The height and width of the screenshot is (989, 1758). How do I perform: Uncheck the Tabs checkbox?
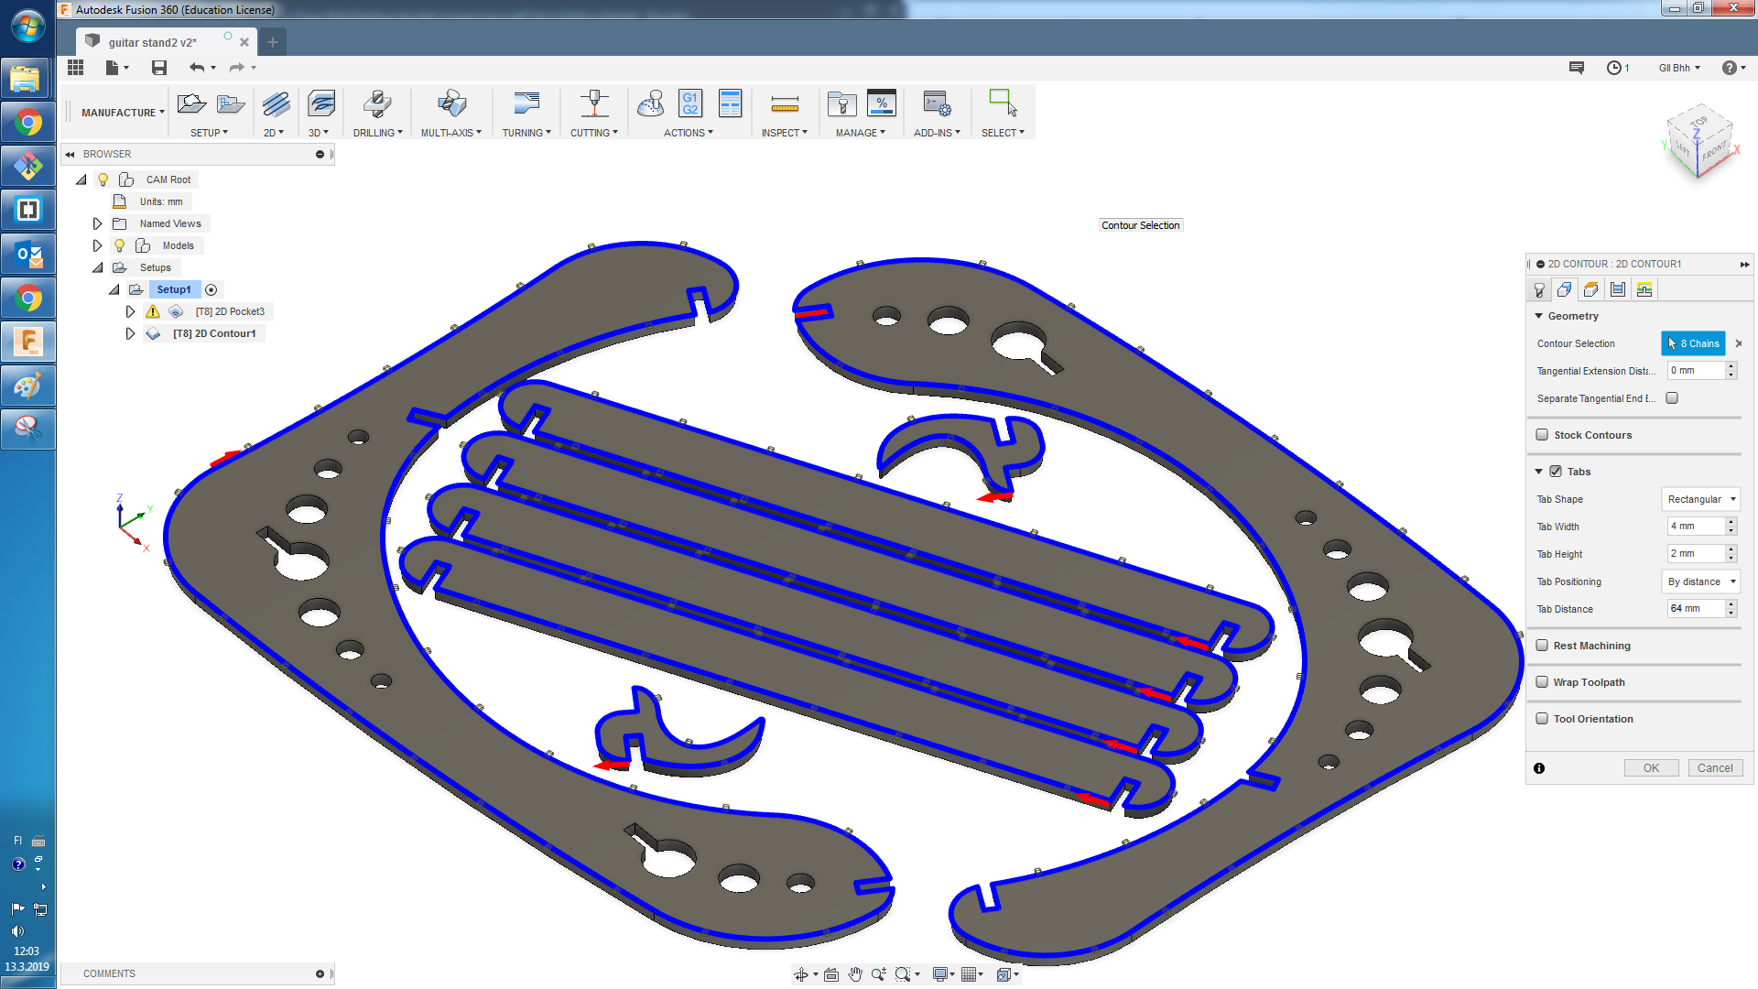1556,472
